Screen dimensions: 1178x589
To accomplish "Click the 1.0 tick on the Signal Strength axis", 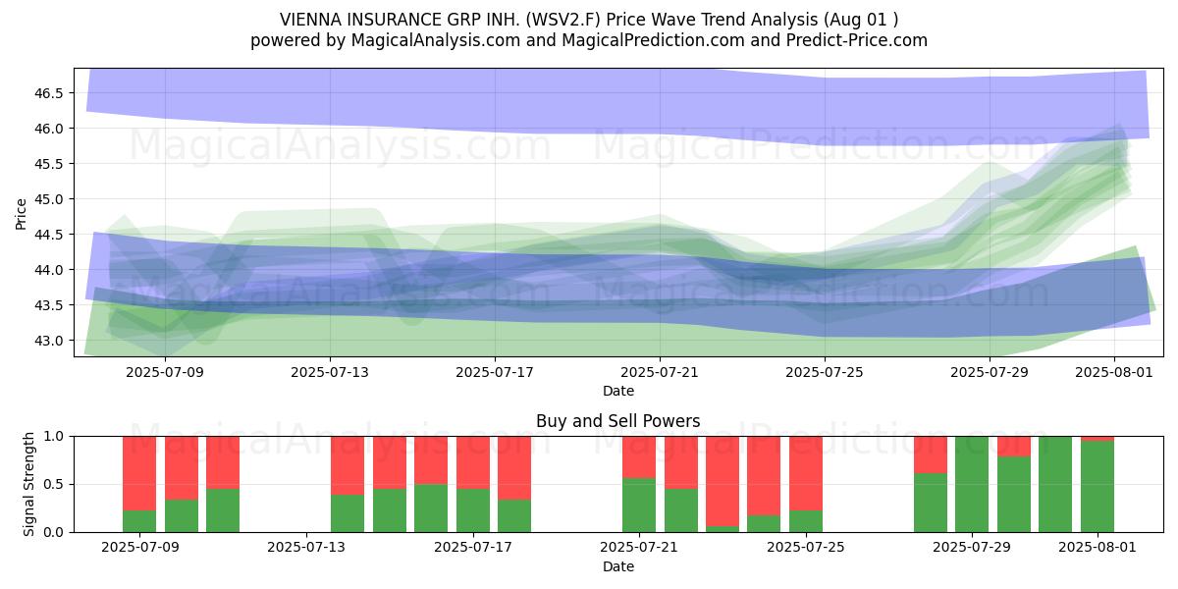I will 55,436.
